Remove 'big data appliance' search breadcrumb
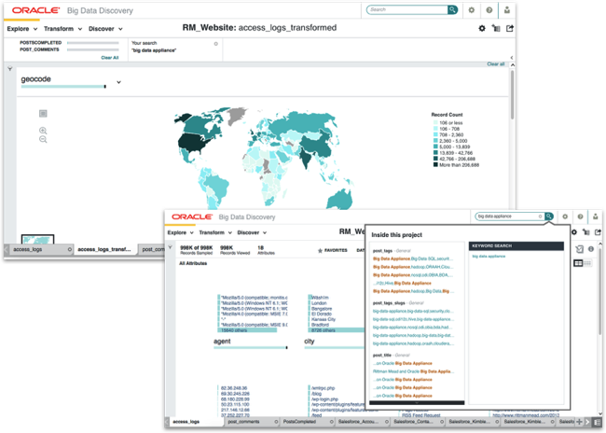 coord(216,44)
